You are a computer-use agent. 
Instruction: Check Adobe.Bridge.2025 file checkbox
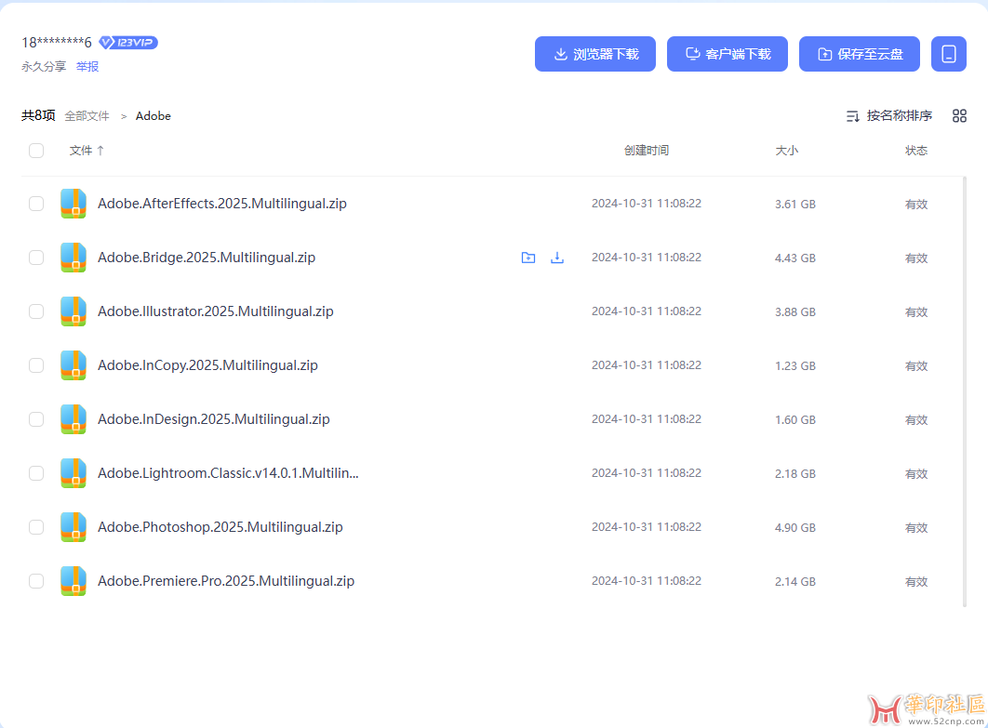click(x=36, y=258)
